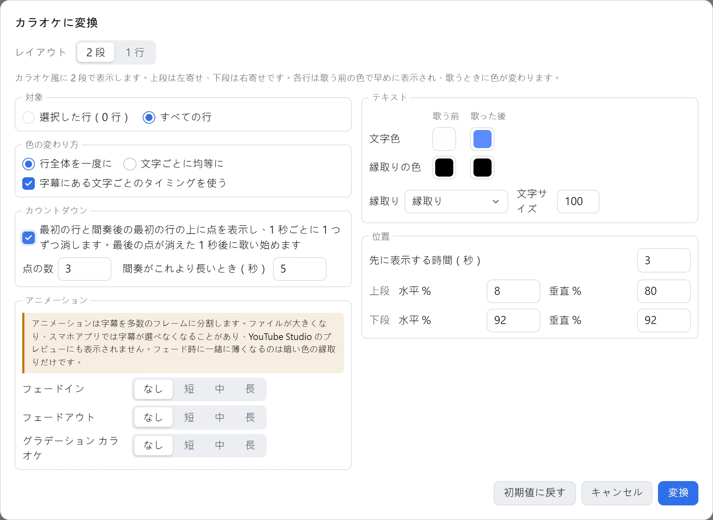Set フェードイン to 長
Viewport: 713px width, 520px height.
[x=250, y=389]
